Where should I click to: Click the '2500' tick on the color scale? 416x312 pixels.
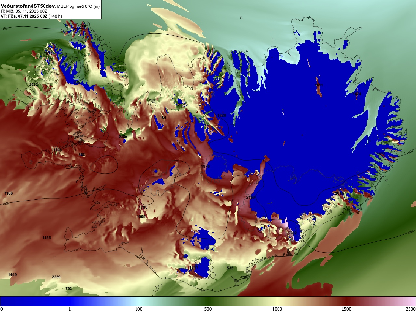click(x=411, y=309)
